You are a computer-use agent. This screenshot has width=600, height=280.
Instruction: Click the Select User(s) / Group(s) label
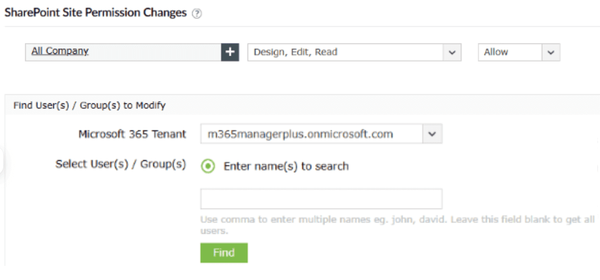click(120, 164)
